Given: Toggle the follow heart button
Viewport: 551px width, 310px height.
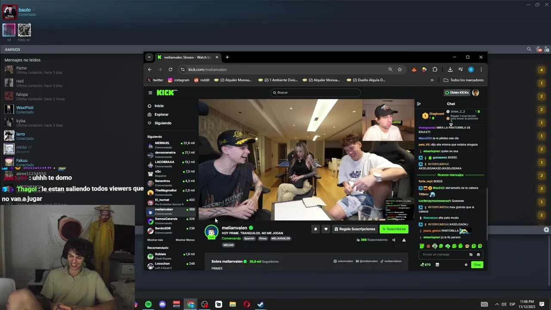Looking at the screenshot, I should (x=326, y=229).
